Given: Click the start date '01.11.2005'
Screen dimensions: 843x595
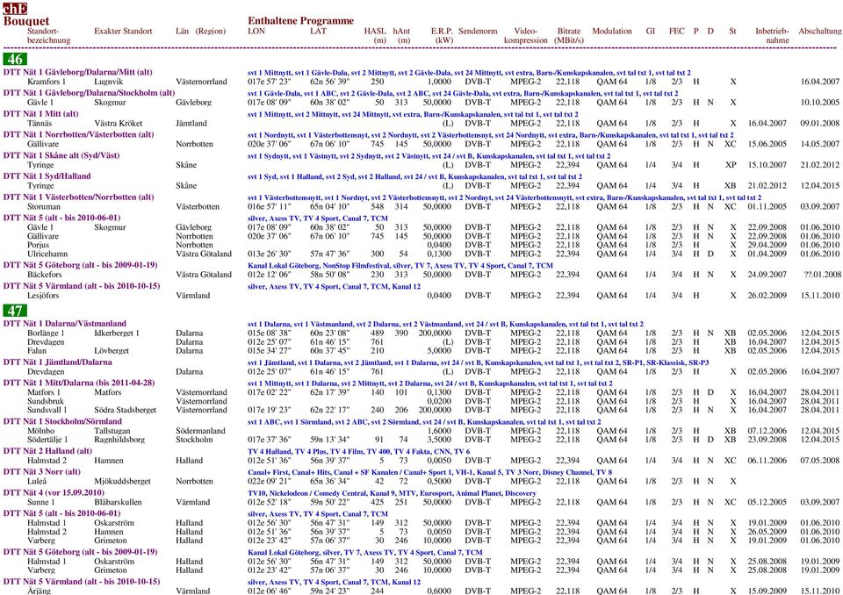Looking at the screenshot, I should 767,207.
